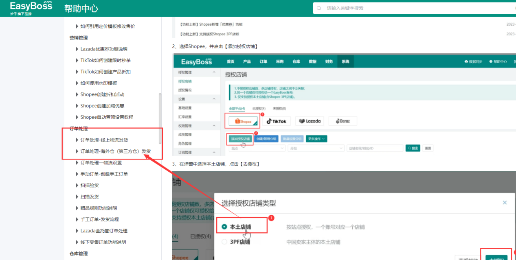The height and width of the screenshot is (260, 516).
Task: Expand TikTok如何创建产品折扣 arrow
Action: 77,72
